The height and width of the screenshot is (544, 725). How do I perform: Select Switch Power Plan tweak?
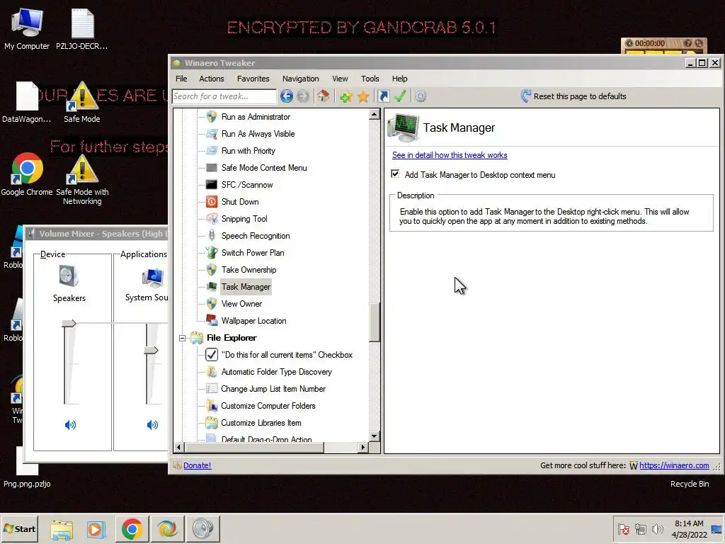(x=253, y=253)
